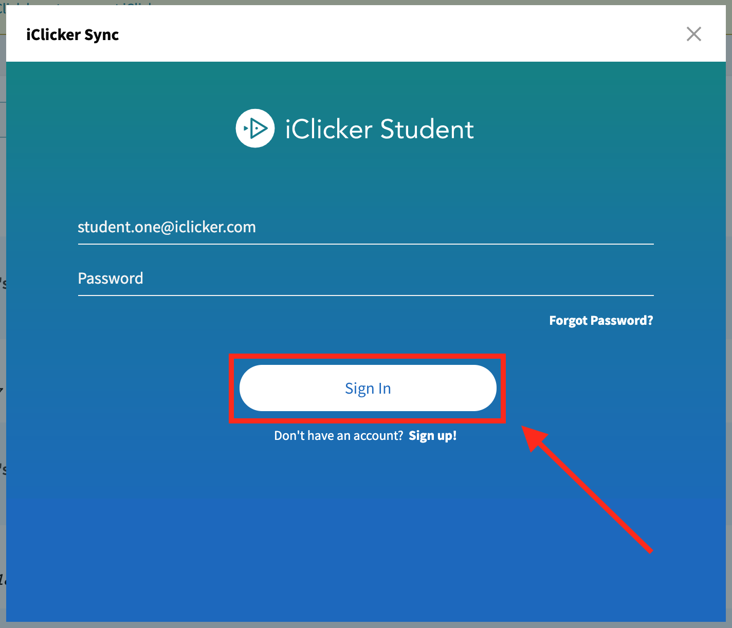Click the X to close iClicker Sync dialog

pyautogui.click(x=693, y=34)
